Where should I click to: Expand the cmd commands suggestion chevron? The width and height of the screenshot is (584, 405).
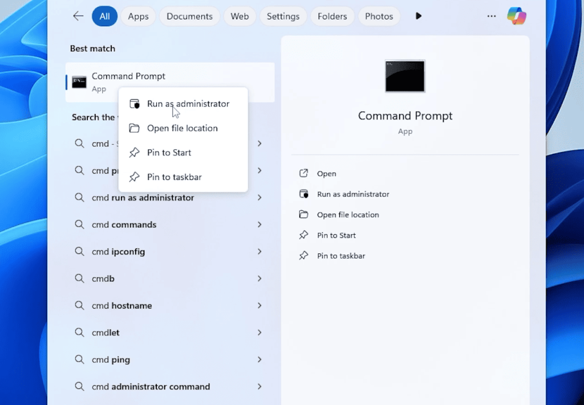pyautogui.click(x=259, y=224)
